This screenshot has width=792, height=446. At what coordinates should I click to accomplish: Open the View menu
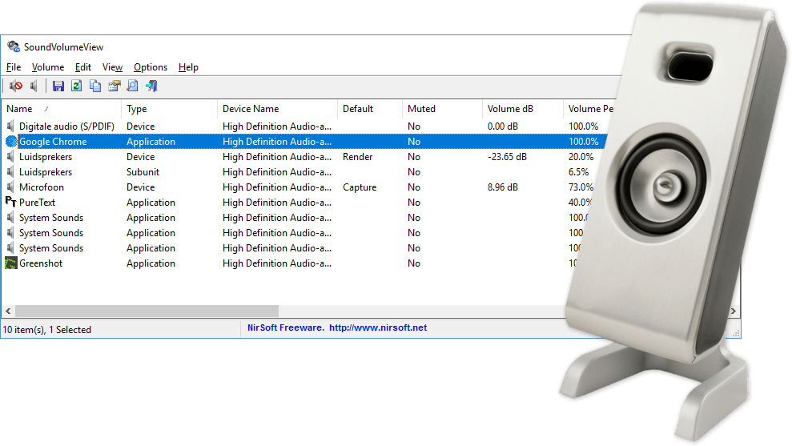(x=112, y=67)
